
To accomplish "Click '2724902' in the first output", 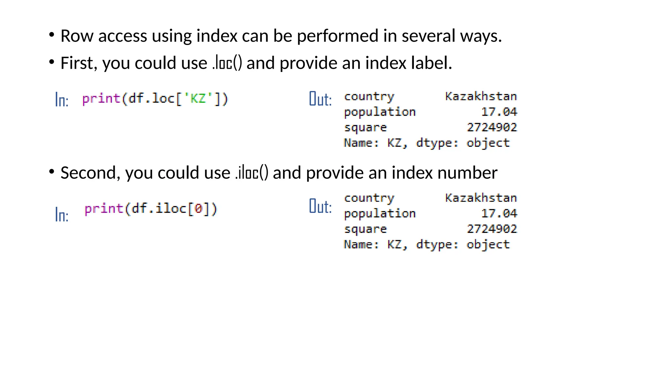I will point(492,127).
